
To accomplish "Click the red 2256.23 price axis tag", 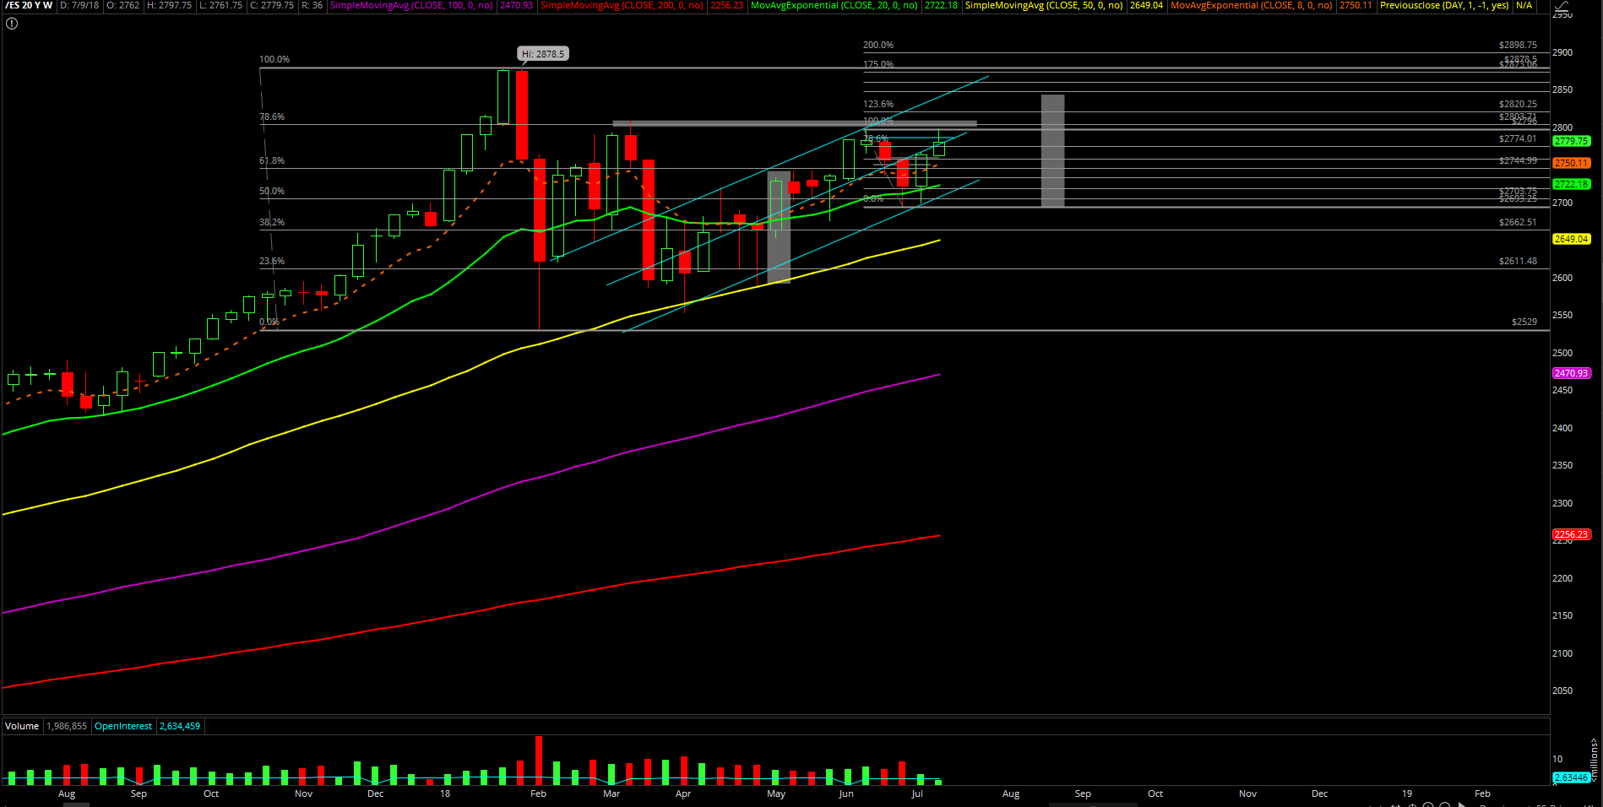I will 1571,534.
